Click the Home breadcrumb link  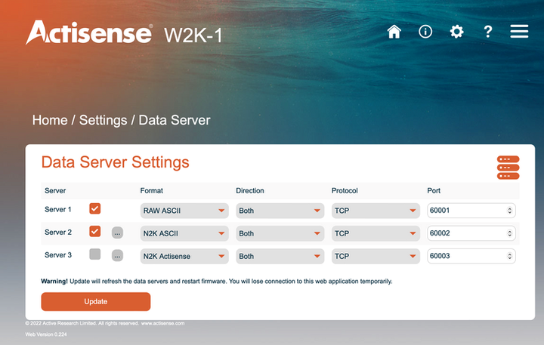pos(50,120)
